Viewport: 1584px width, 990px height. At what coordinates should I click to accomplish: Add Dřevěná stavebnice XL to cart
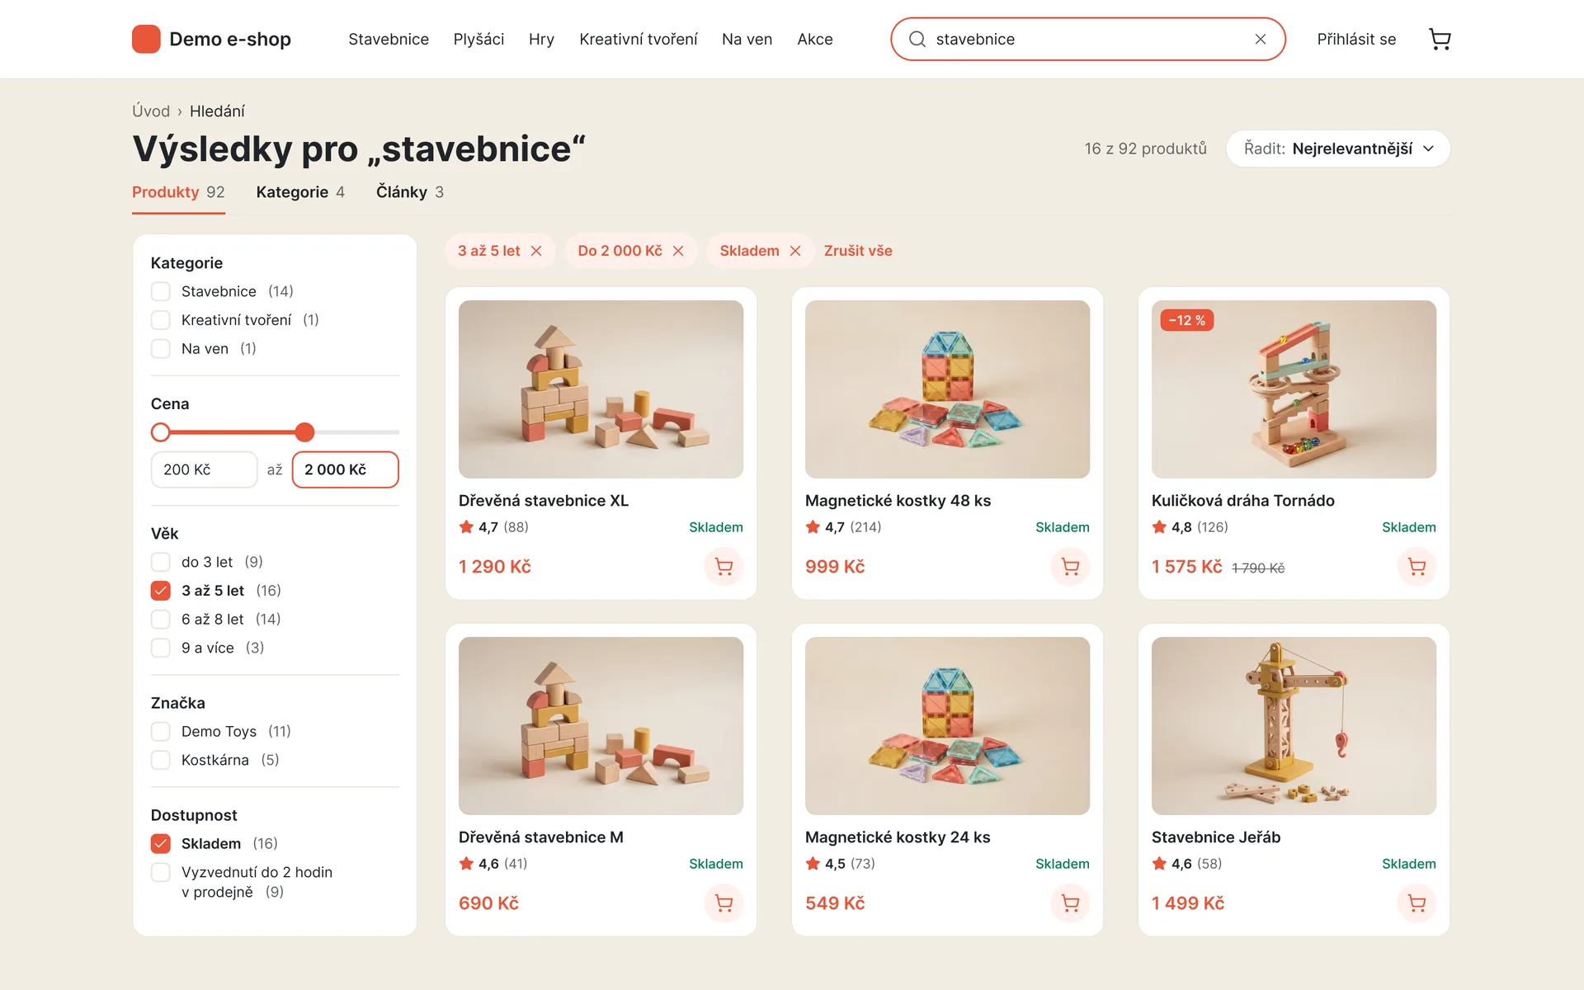click(x=724, y=567)
